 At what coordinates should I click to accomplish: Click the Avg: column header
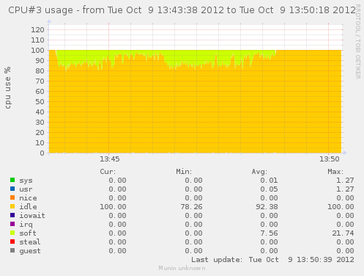point(259,172)
